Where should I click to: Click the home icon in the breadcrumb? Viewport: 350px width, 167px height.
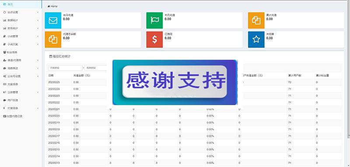tap(49, 7)
